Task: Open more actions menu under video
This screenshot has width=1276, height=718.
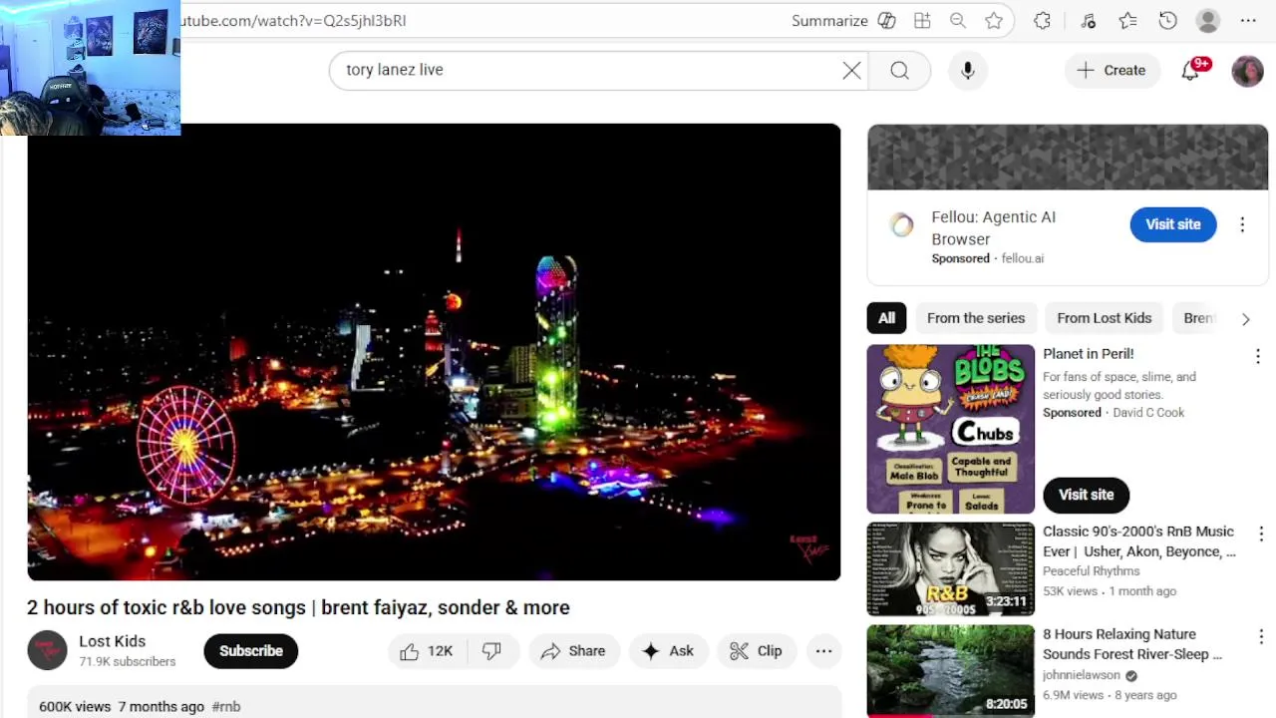Action: point(823,651)
